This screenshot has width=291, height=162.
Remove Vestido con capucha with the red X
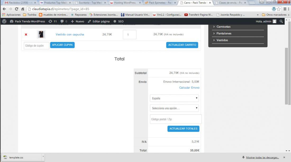point(26,35)
